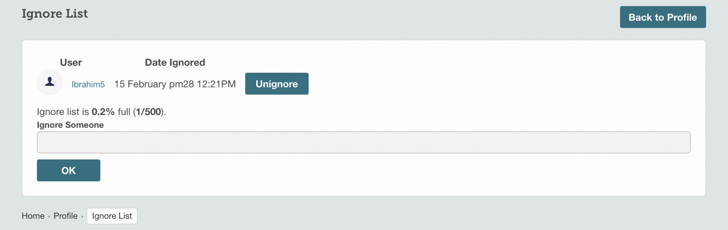Click the 'Ignore list is' status sentence
Screen dimensions: 728x230
pyautogui.click(x=101, y=112)
